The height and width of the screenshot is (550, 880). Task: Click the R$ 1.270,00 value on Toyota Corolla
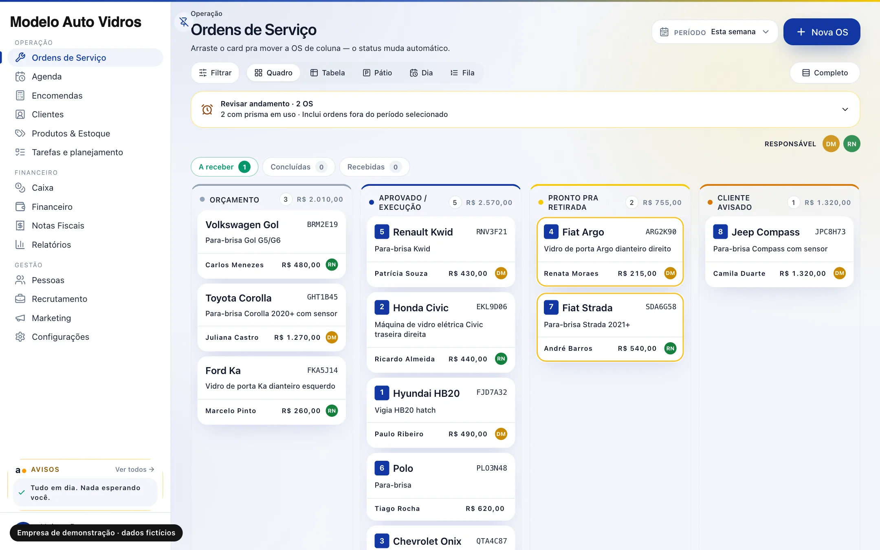[297, 337]
